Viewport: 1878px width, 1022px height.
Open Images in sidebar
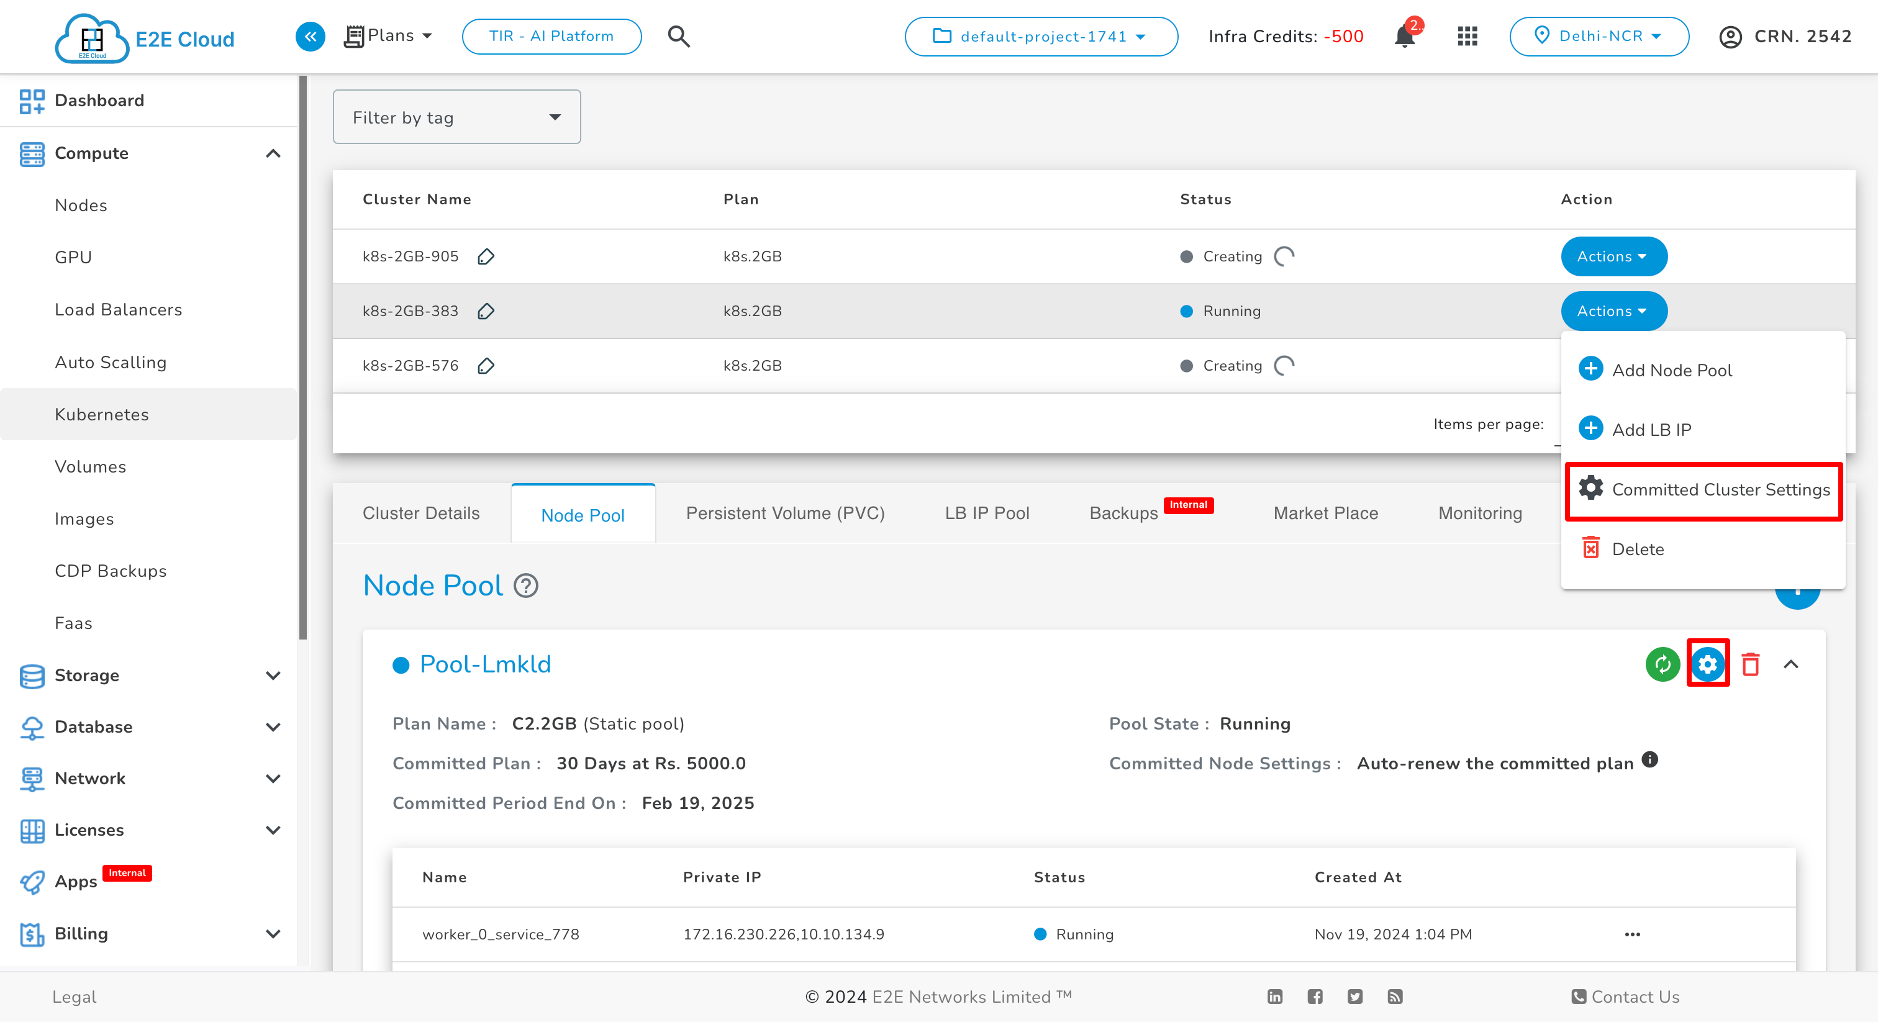click(x=148, y=520)
